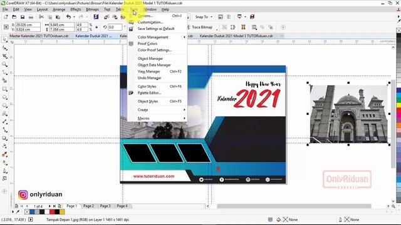Go to next page arrow
The image size is (401, 225).
49,206
